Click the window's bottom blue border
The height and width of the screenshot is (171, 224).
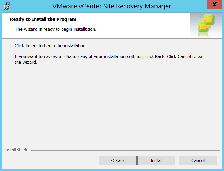[112, 170]
